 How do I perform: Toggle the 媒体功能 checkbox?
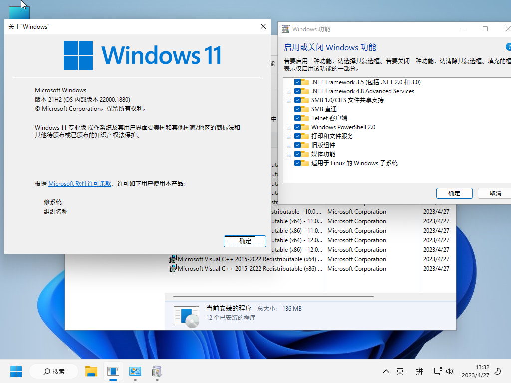tap(297, 154)
